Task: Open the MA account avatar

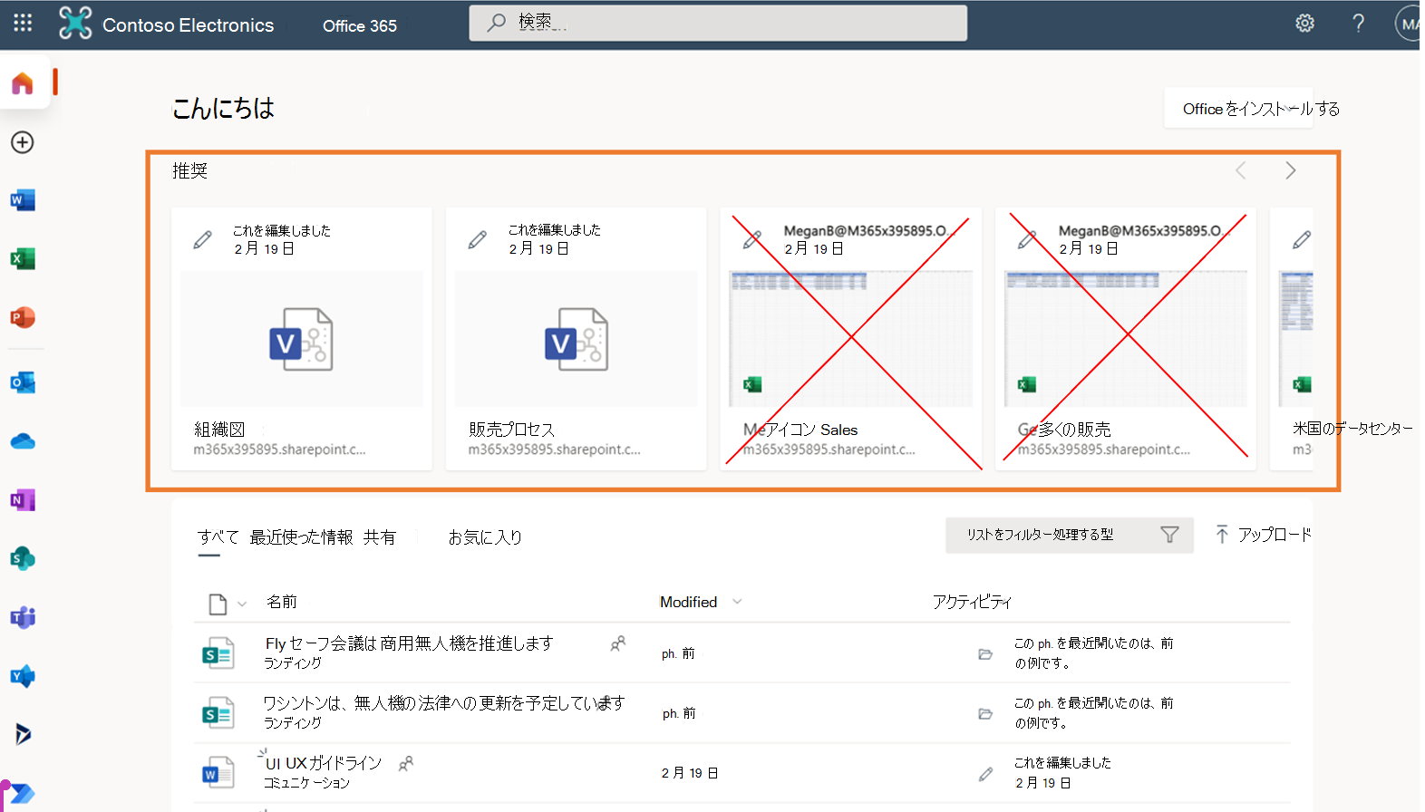Action: (1408, 24)
